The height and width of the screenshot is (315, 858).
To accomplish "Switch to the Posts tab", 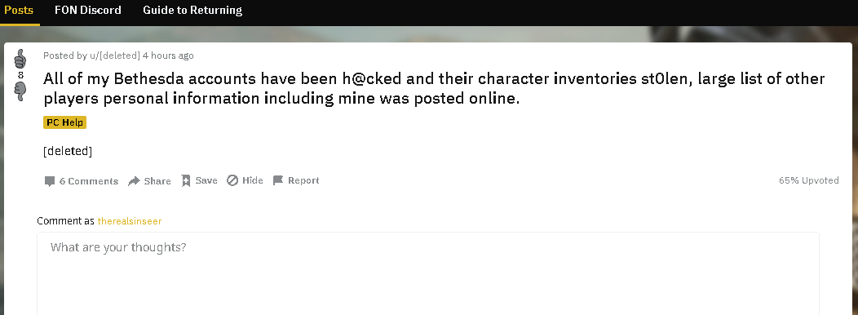I will pyautogui.click(x=19, y=10).
